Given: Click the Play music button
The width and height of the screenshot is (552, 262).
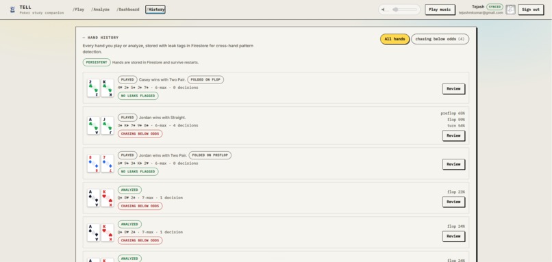Looking at the screenshot, I should (x=440, y=10).
